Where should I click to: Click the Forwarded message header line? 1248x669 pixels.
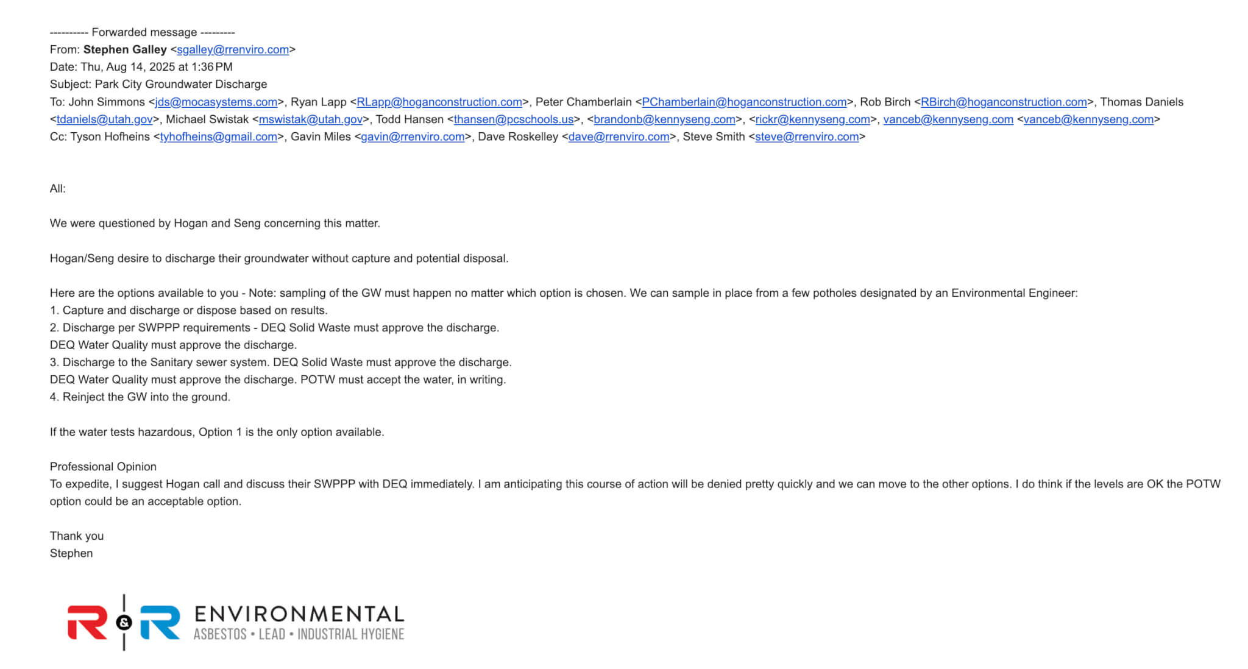click(x=142, y=32)
